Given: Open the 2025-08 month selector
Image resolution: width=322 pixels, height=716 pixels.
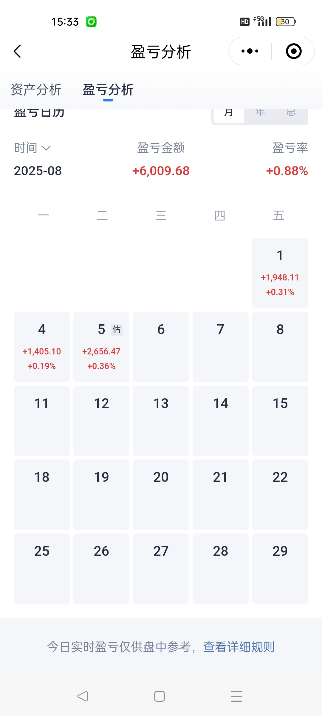Looking at the screenshot, I should click(x=38, y=171).
